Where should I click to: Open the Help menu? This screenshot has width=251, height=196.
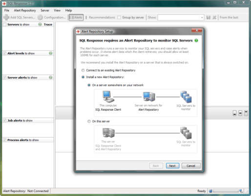68,10
